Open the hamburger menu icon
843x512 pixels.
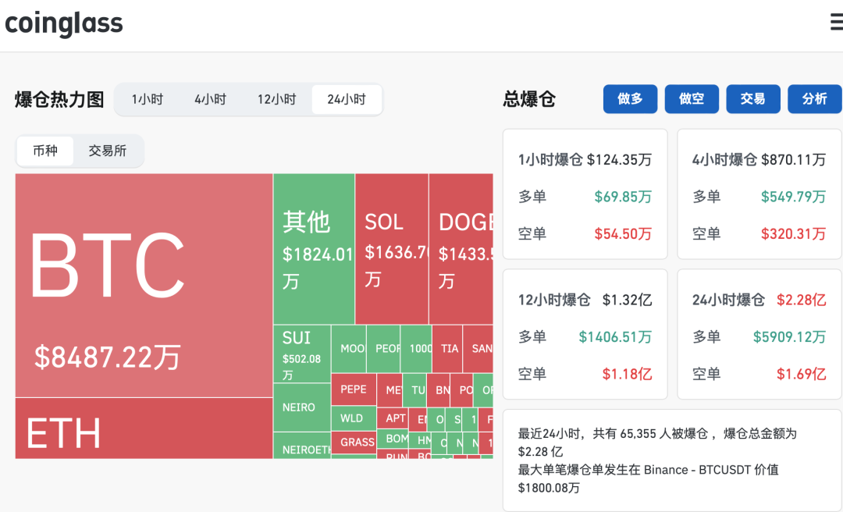[x=837, y=22]
